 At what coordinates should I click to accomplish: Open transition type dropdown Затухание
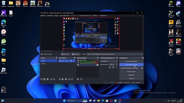(109, 61)
